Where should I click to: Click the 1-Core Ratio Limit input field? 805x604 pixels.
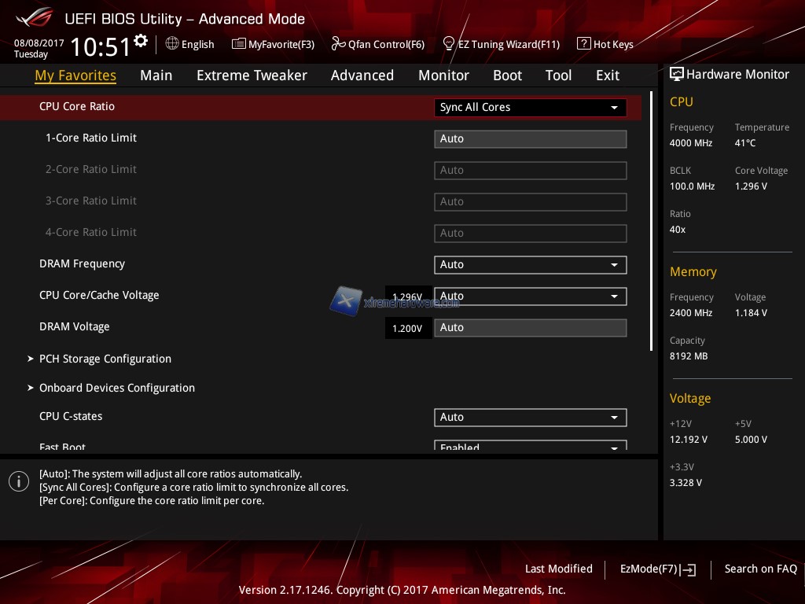530,139
